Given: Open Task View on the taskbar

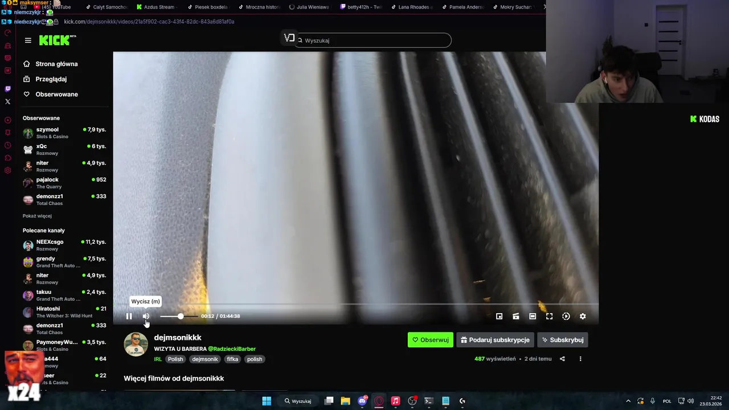Looking at the screenshot, I should pos(329,401).
